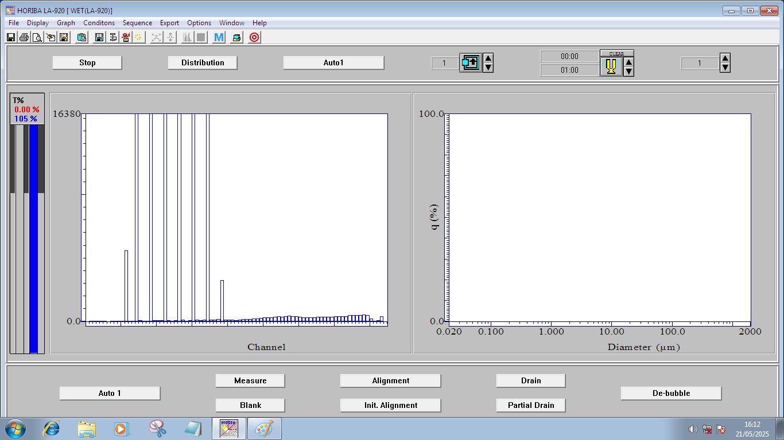
Task: Select the sequence flowchart toolbar icon
Action: [112, 37]
